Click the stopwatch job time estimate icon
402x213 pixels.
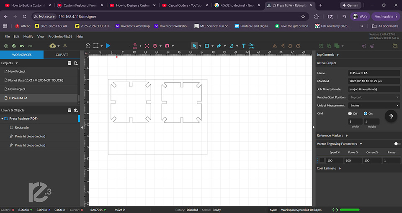pos(88,46)
